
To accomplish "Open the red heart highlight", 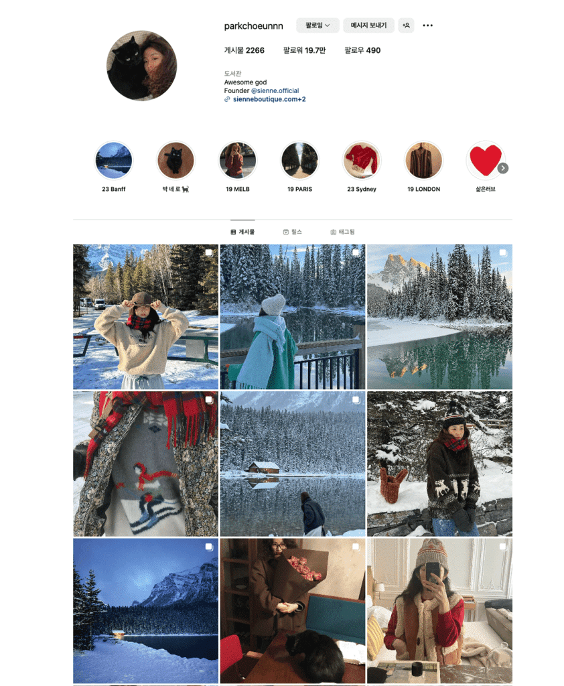I will pyautogui.click(x=485, y=161).
